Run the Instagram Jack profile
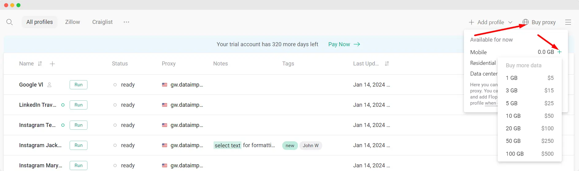Screen dimensions: 579x171 [79, 145]
